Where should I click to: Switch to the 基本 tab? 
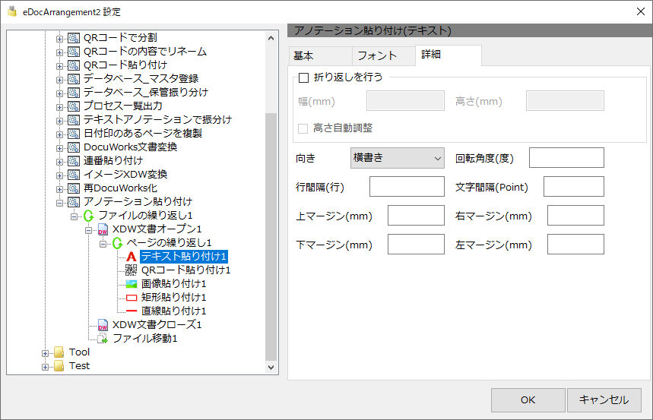click(x=320, y=56)
